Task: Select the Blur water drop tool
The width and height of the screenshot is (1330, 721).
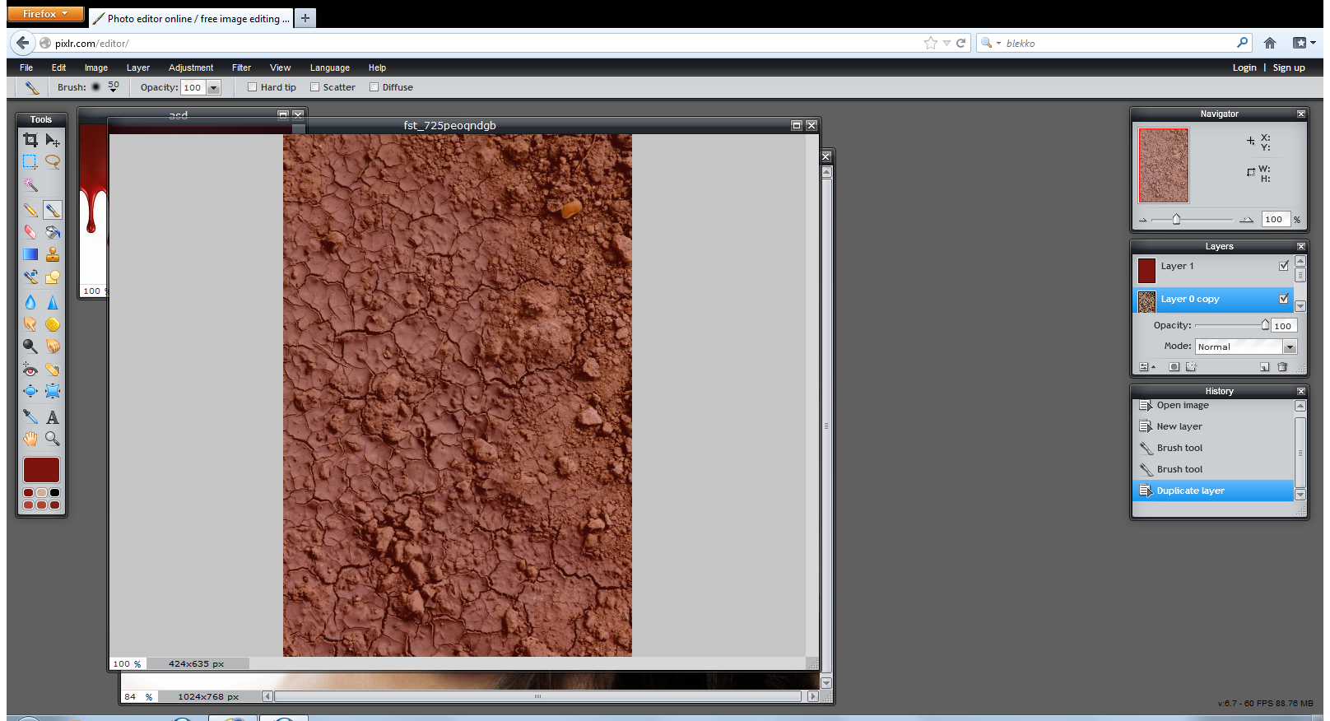Action: point(30,302)
